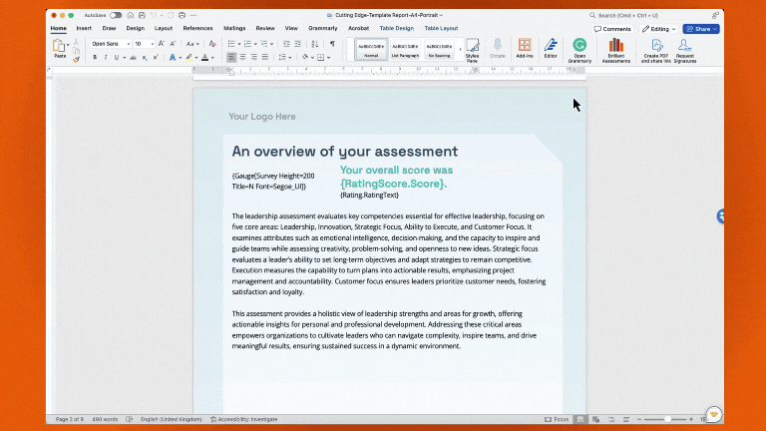The image size is (766, 431).
Task: Click Accessibility: Investigate in status bar
Action: pyautogui.click(x=243, y=419)
